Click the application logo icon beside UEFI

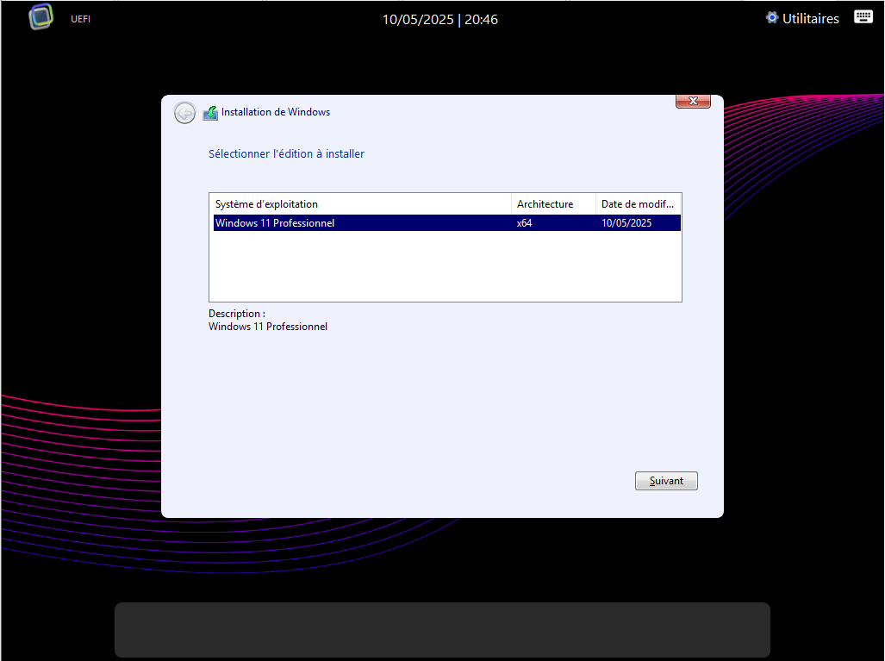pyautogui.click(x=41, y=16)
